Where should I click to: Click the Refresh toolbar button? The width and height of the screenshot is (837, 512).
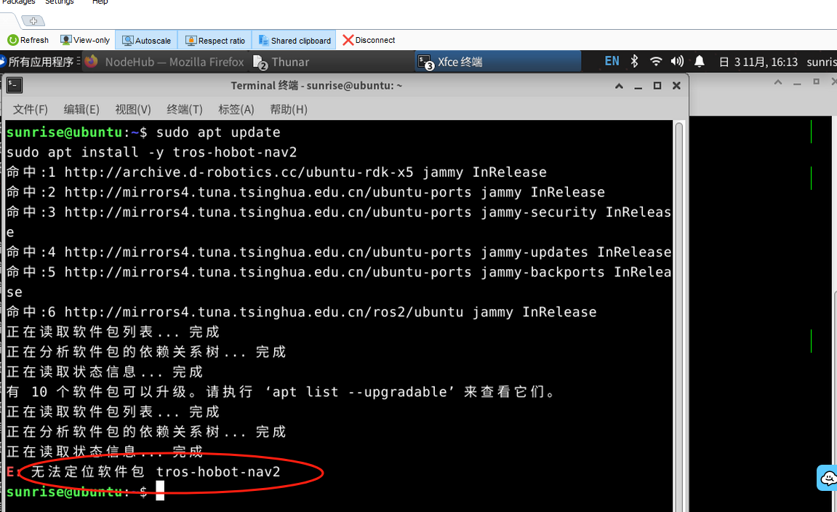point(28,40)
